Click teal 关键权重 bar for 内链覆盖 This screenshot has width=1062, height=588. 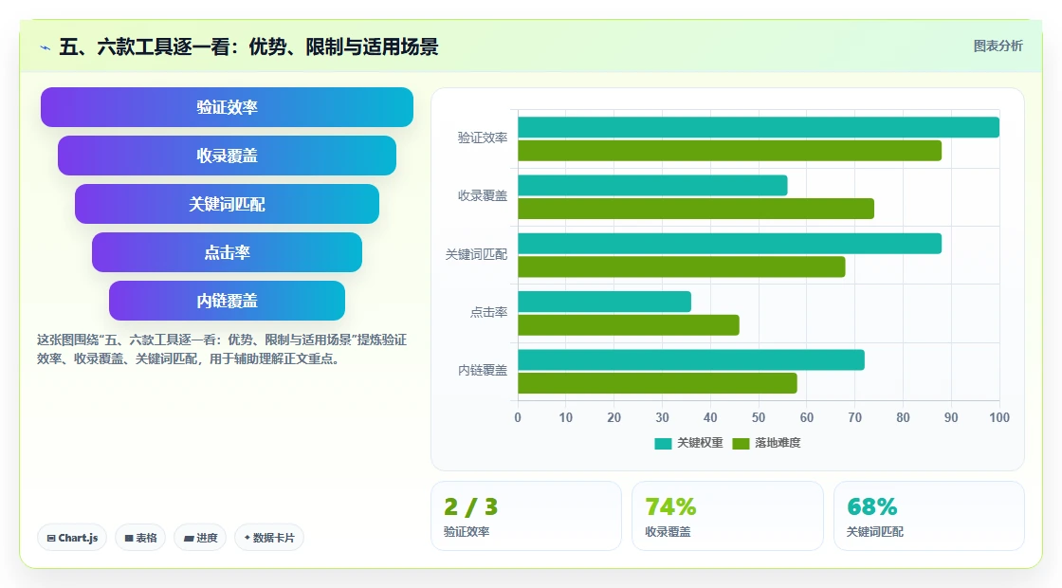(691, 360)
